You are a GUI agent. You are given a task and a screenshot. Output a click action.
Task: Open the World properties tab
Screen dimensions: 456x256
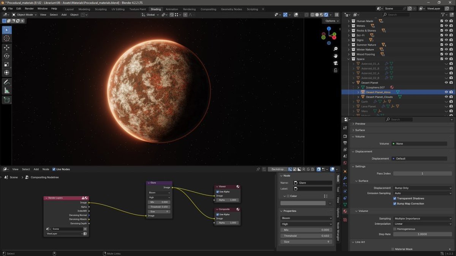345,163
